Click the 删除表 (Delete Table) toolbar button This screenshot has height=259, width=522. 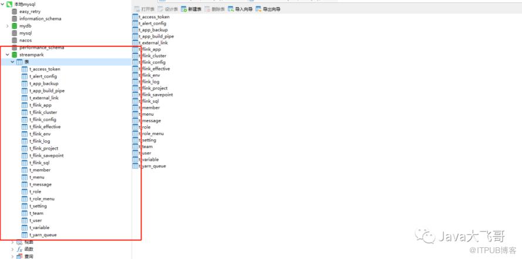215,9
